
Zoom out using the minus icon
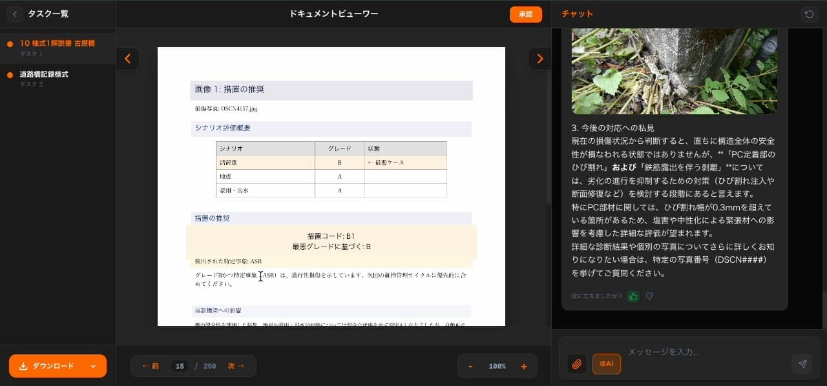[x=470, y=366]
